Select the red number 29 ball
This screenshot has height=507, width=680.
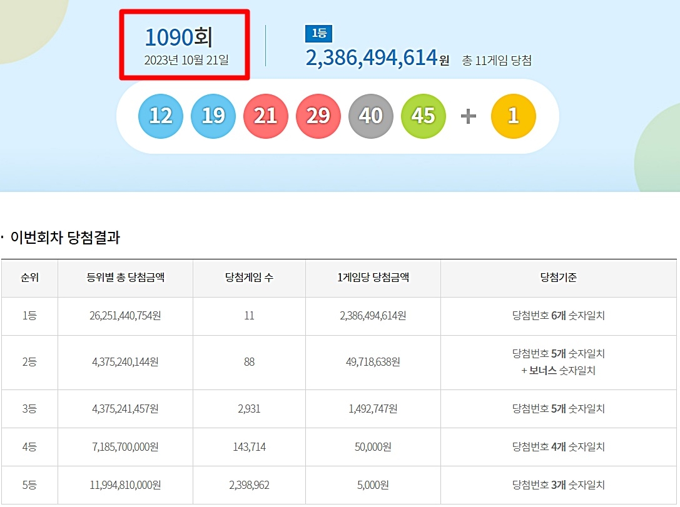coord(318,116)
